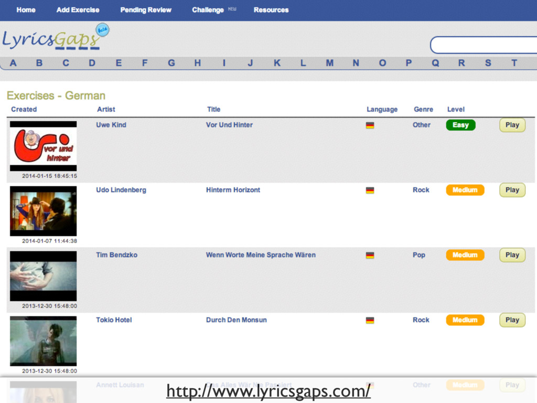Sort by Created column header
Image resolution: width=537 pixels, height=403 pixels.
(24, 109)
